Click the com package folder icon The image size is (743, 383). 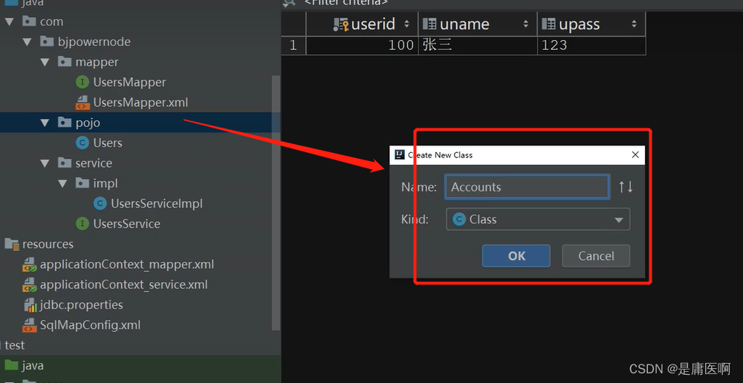[x=30, y=22]
